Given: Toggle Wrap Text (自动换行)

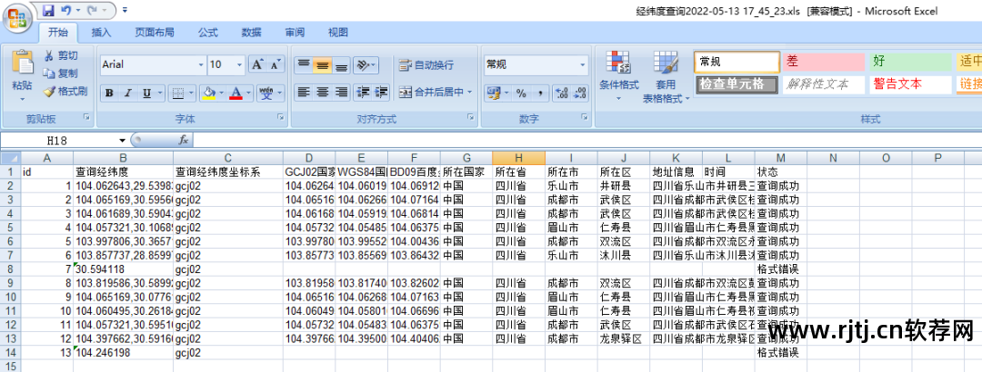Looking at the screenshot, I should [426, 65].
